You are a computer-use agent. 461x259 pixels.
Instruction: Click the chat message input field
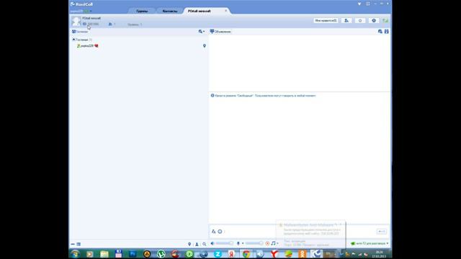tap(300, 232)
